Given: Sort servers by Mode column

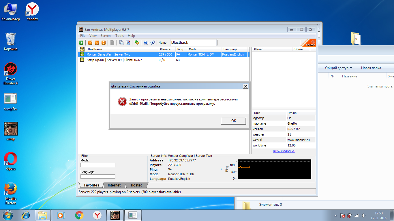Looking at the screenshot, I should [204, 49].
